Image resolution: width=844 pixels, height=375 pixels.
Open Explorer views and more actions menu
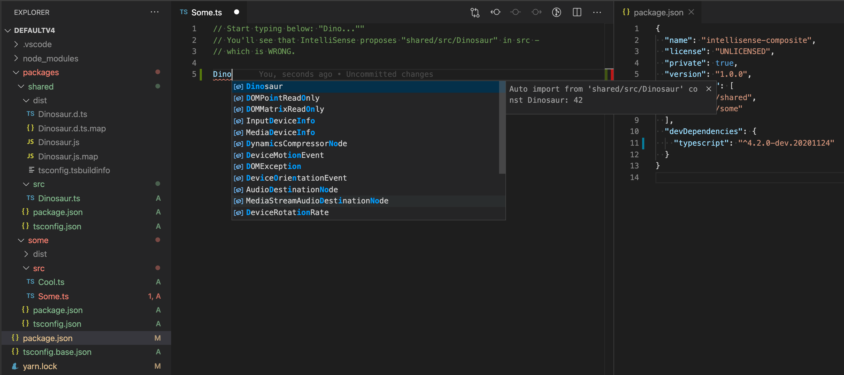154,12
